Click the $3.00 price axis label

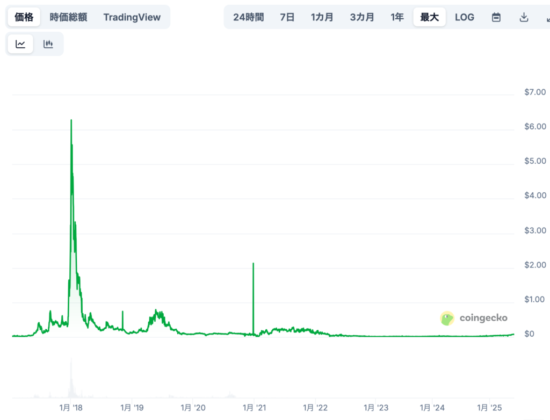(x=535, y=230)
